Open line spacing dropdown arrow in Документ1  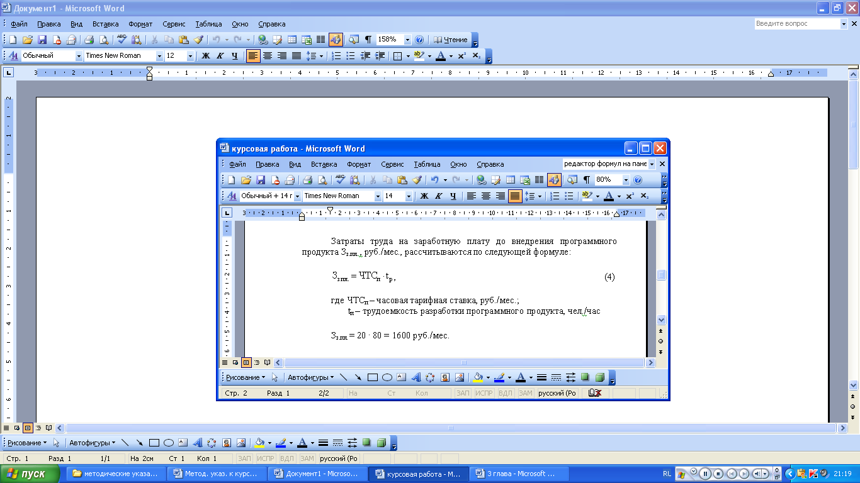coord(321,56)
